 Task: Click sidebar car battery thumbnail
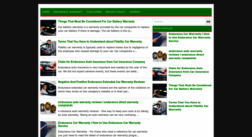160,91
